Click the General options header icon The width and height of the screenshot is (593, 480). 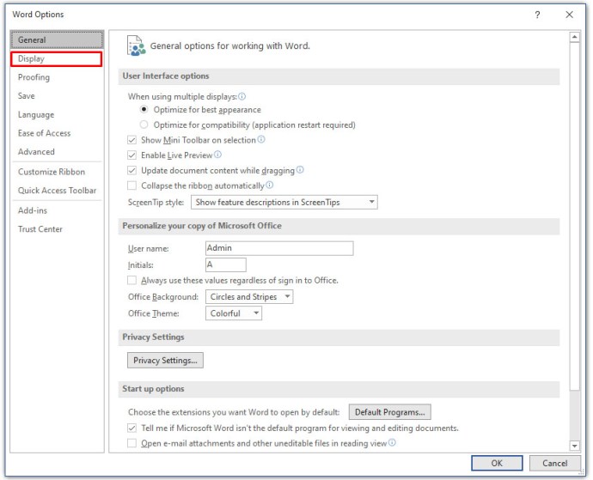pyautogui.click(x=136, y=46)
